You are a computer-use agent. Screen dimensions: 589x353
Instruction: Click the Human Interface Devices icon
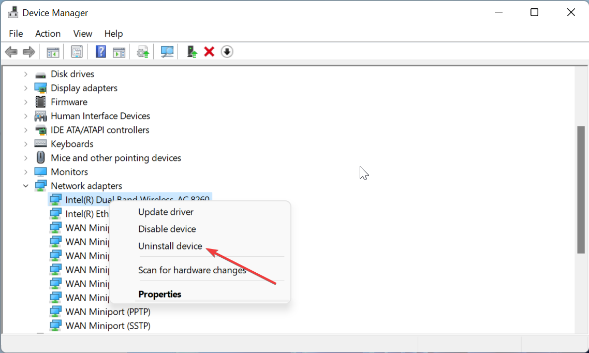pyautogui.click(x=40, y=116)
